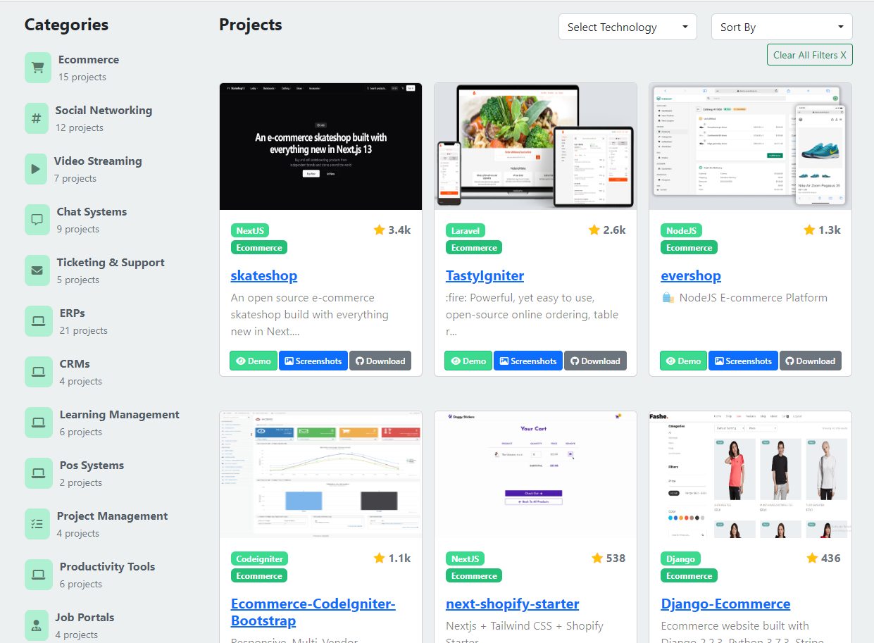The width and height of the screenshot is (874, 643).
Task: Click the Ecommerce shopping cart icon
Action: pos(37,68)
